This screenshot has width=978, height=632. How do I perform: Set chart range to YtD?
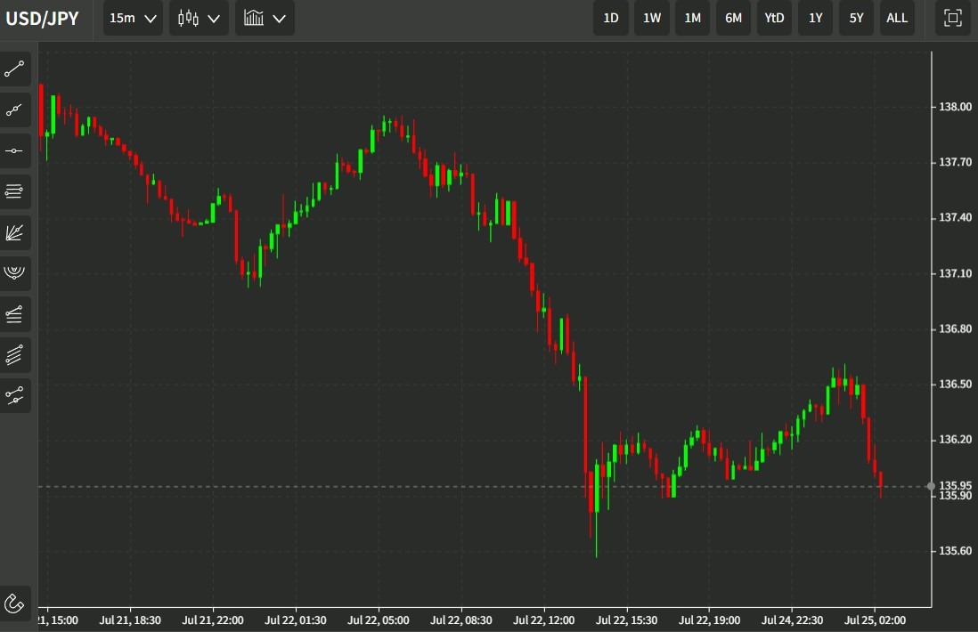tap(774, 18)
